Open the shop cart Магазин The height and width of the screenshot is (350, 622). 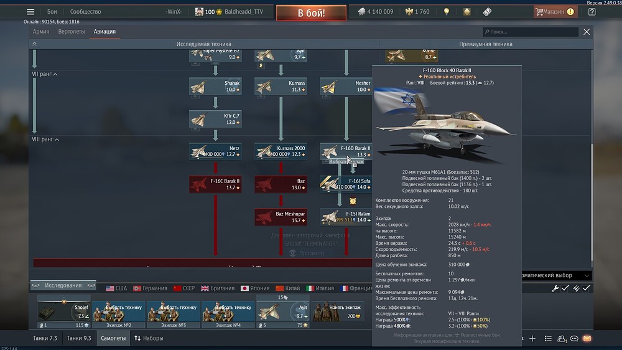click(550, 12)
